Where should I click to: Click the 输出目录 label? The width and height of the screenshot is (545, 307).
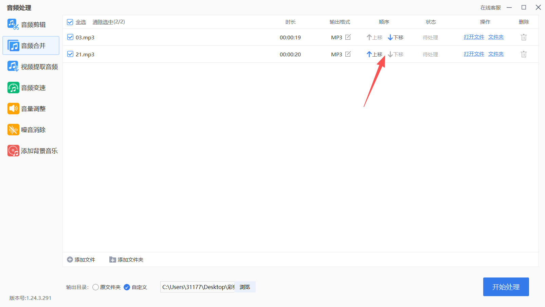point(77,287)
